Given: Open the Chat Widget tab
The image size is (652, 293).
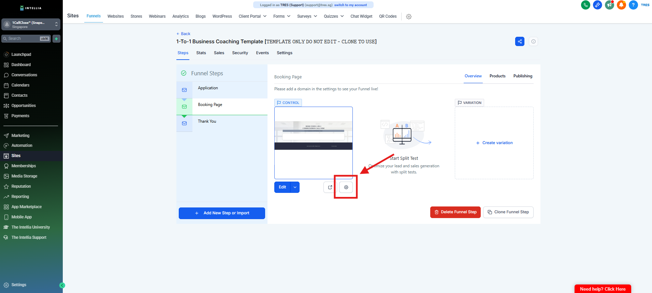Looking at the screenshot, I should (x=361, y=16).
